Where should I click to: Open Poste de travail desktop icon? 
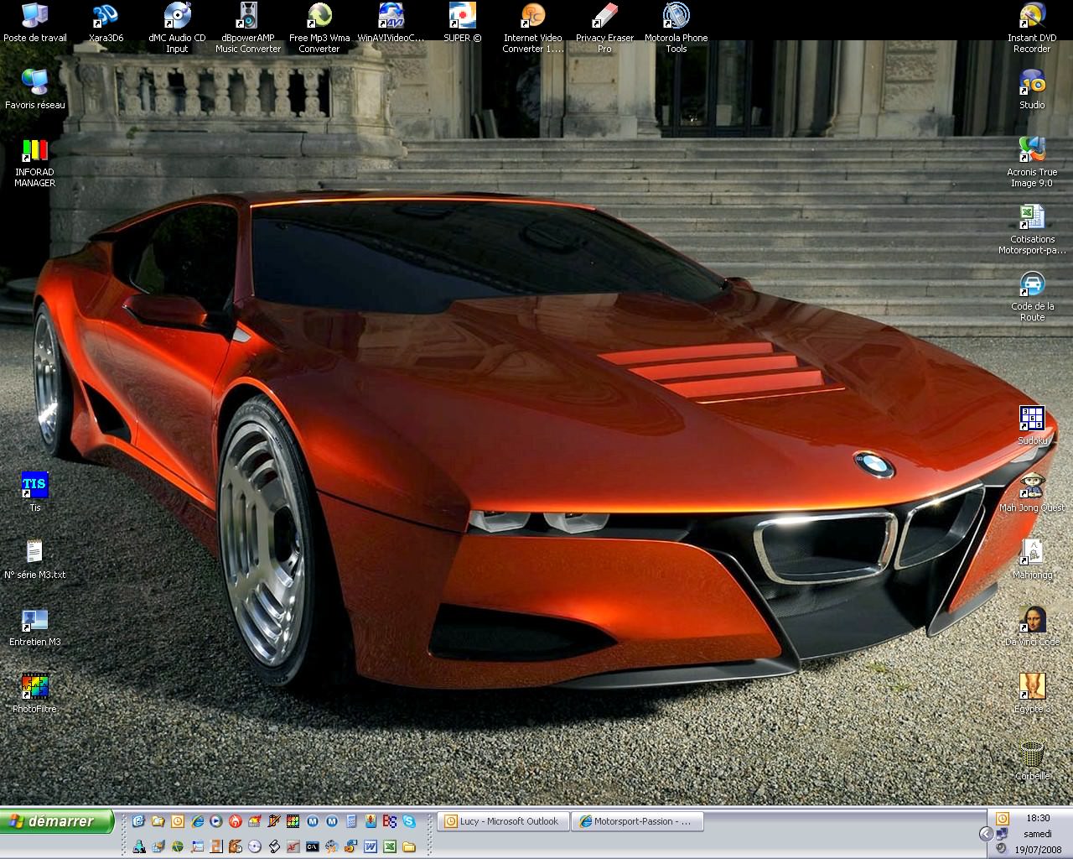point(34,23)
